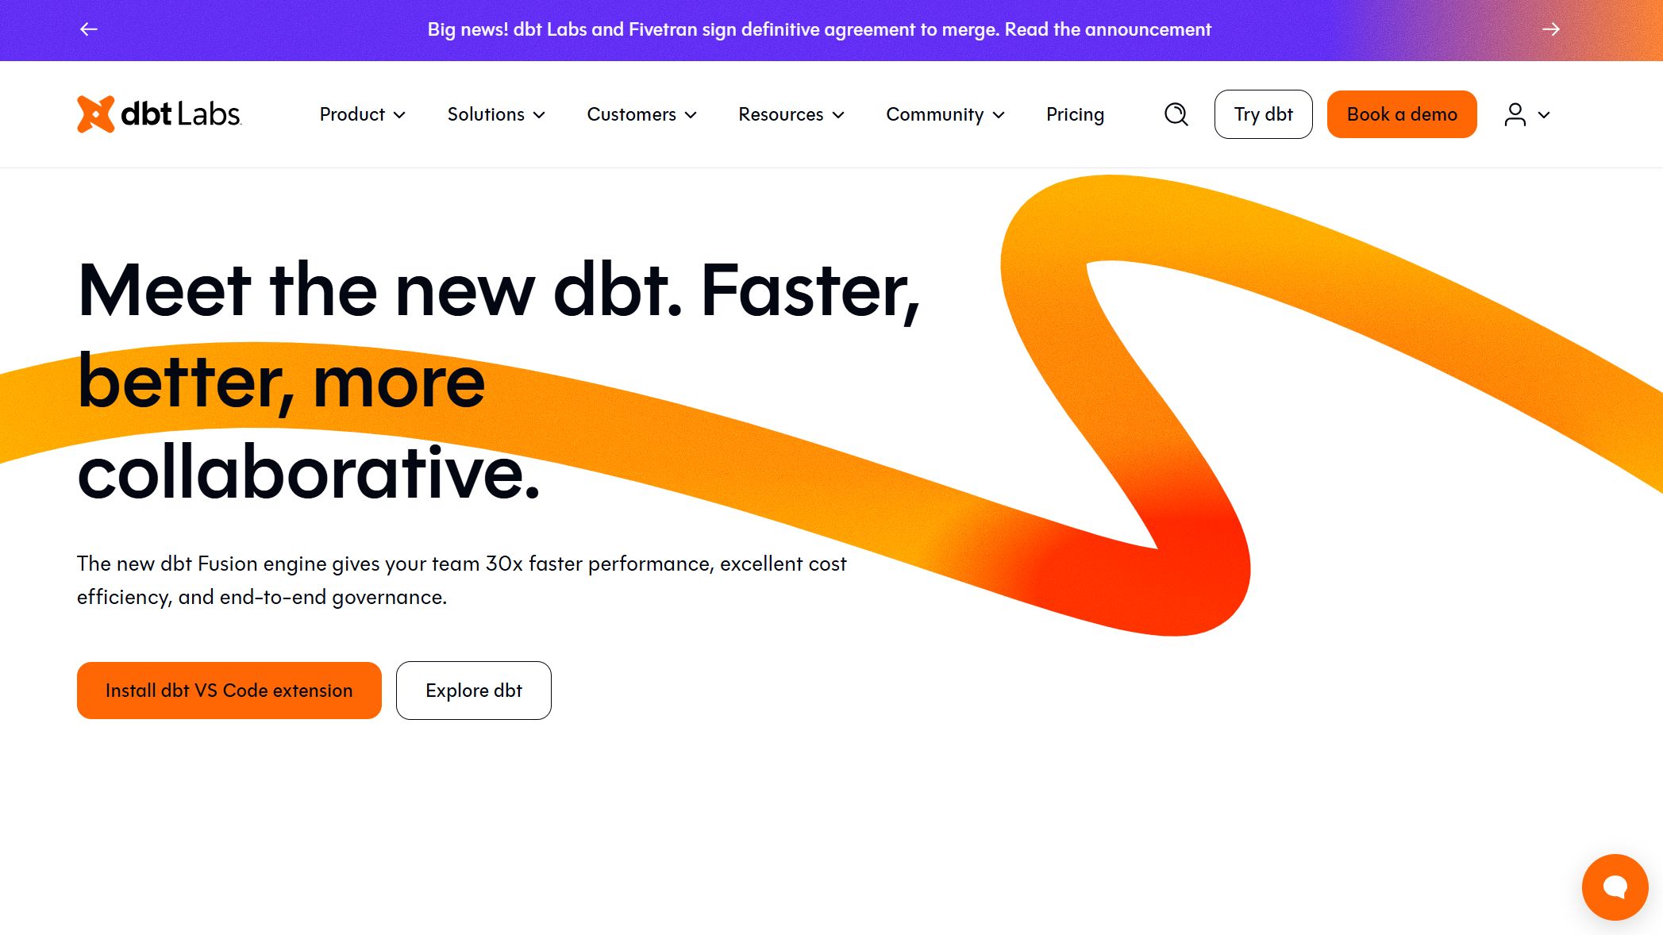Screen dimensions: 1663x935
Task: Click the dbt Labs logo
Action: point(159,114)
